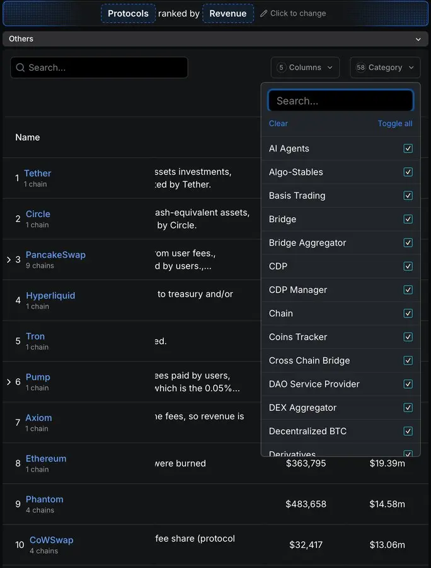Open the Category dropdown
Image resolution: width=431 pixels, height=568 pixels.
click(x=385, y=68)
